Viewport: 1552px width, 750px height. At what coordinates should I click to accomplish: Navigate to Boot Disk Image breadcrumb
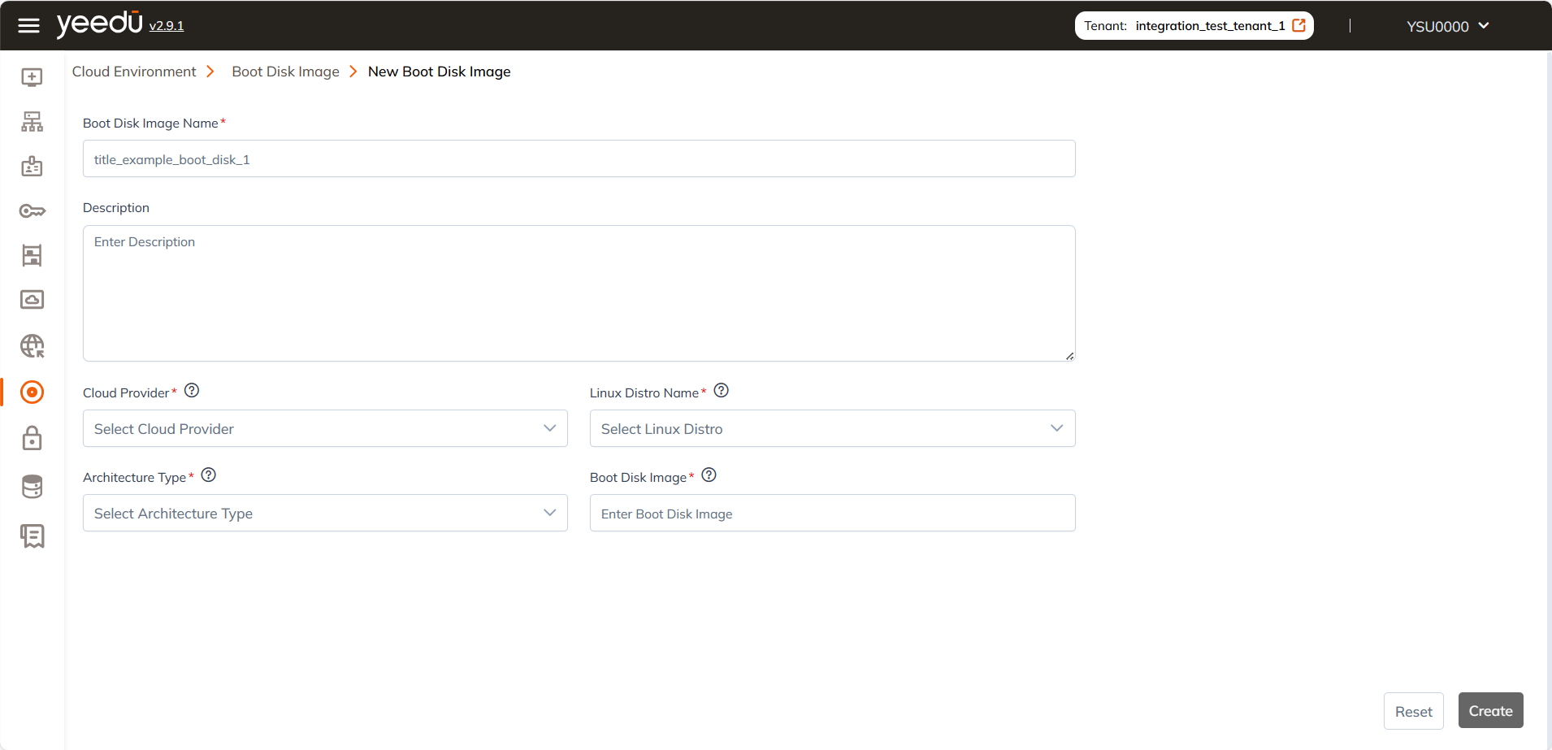click(x=285, y=72)
